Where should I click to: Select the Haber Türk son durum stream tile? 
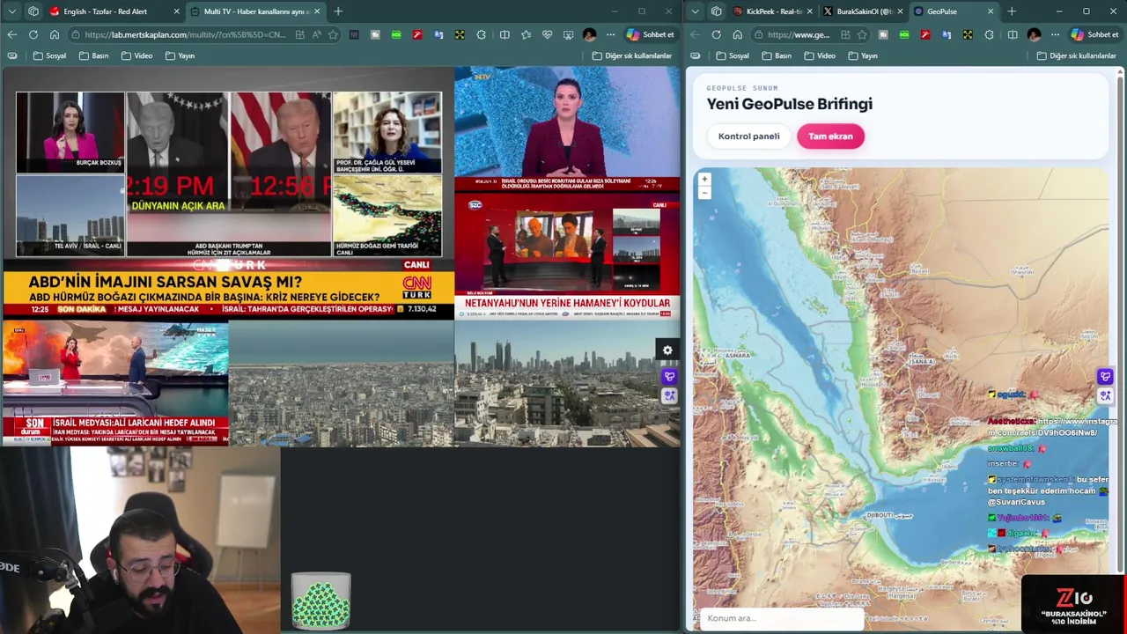coord(115,383)
